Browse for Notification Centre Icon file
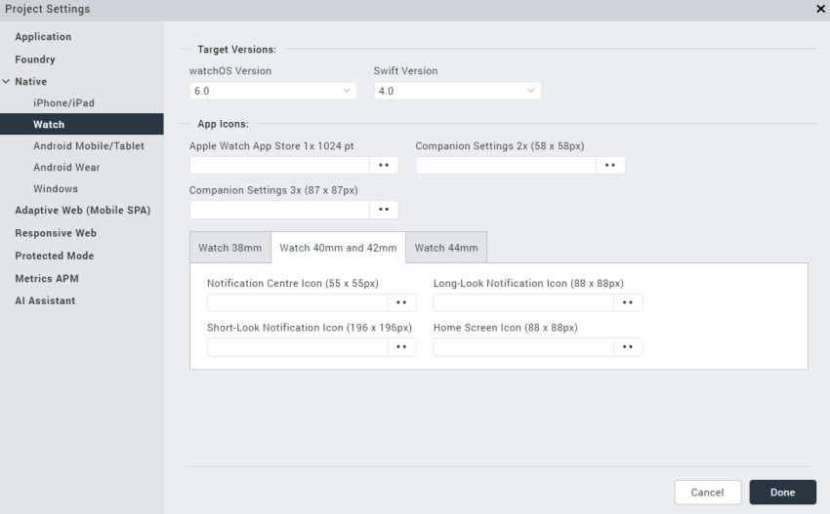This screenshot has height=514, width=830. pyautogui.click(x=401, y=302)
